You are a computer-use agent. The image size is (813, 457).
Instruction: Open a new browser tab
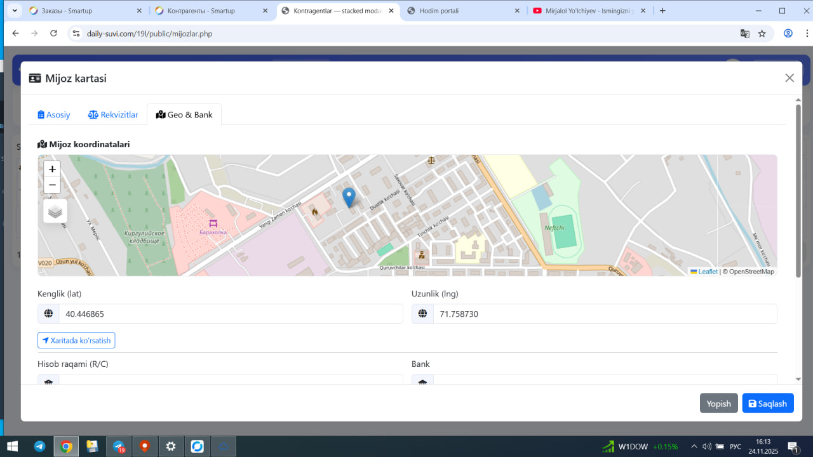662,11
